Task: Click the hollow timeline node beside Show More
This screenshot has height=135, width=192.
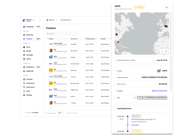Action: coord(128,125)
